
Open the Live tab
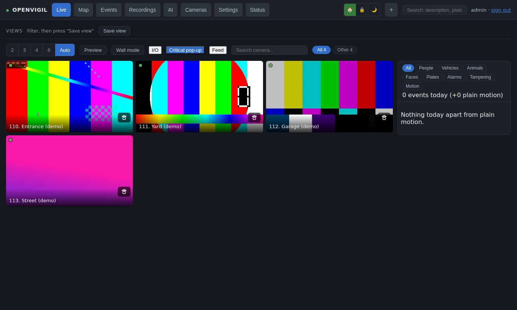pos(61,10)
